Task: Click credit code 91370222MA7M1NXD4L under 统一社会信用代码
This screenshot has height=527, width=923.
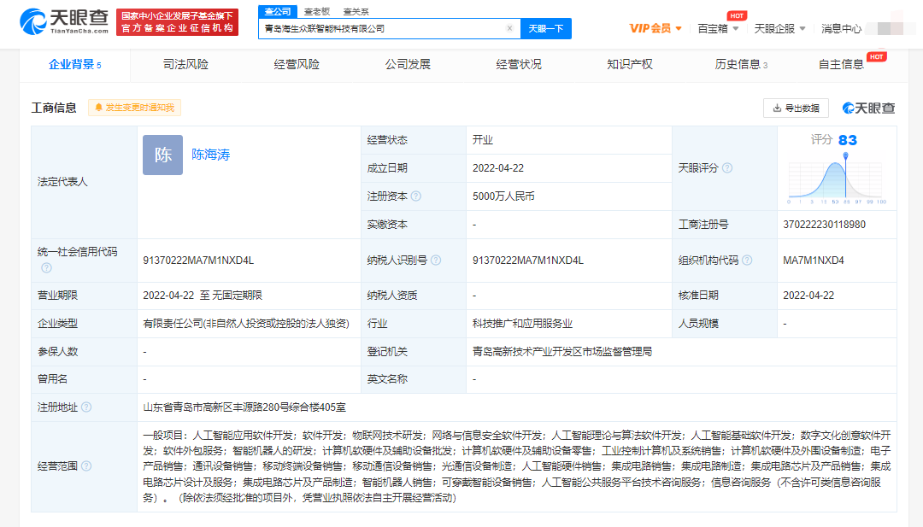Action: point(198,260)
